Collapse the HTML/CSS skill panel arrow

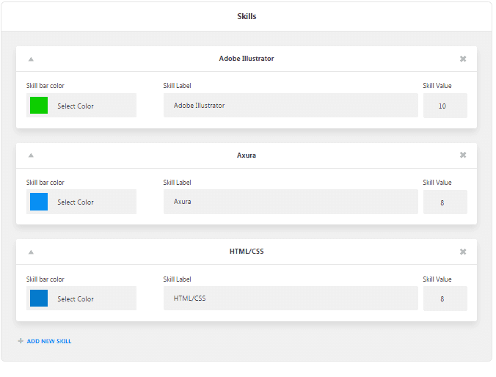pos(31,252)
